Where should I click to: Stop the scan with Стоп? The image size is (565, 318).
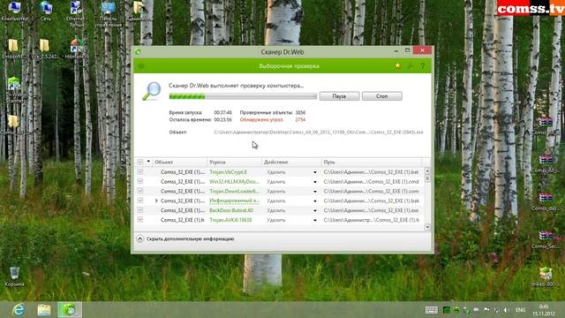click(382, 96)
